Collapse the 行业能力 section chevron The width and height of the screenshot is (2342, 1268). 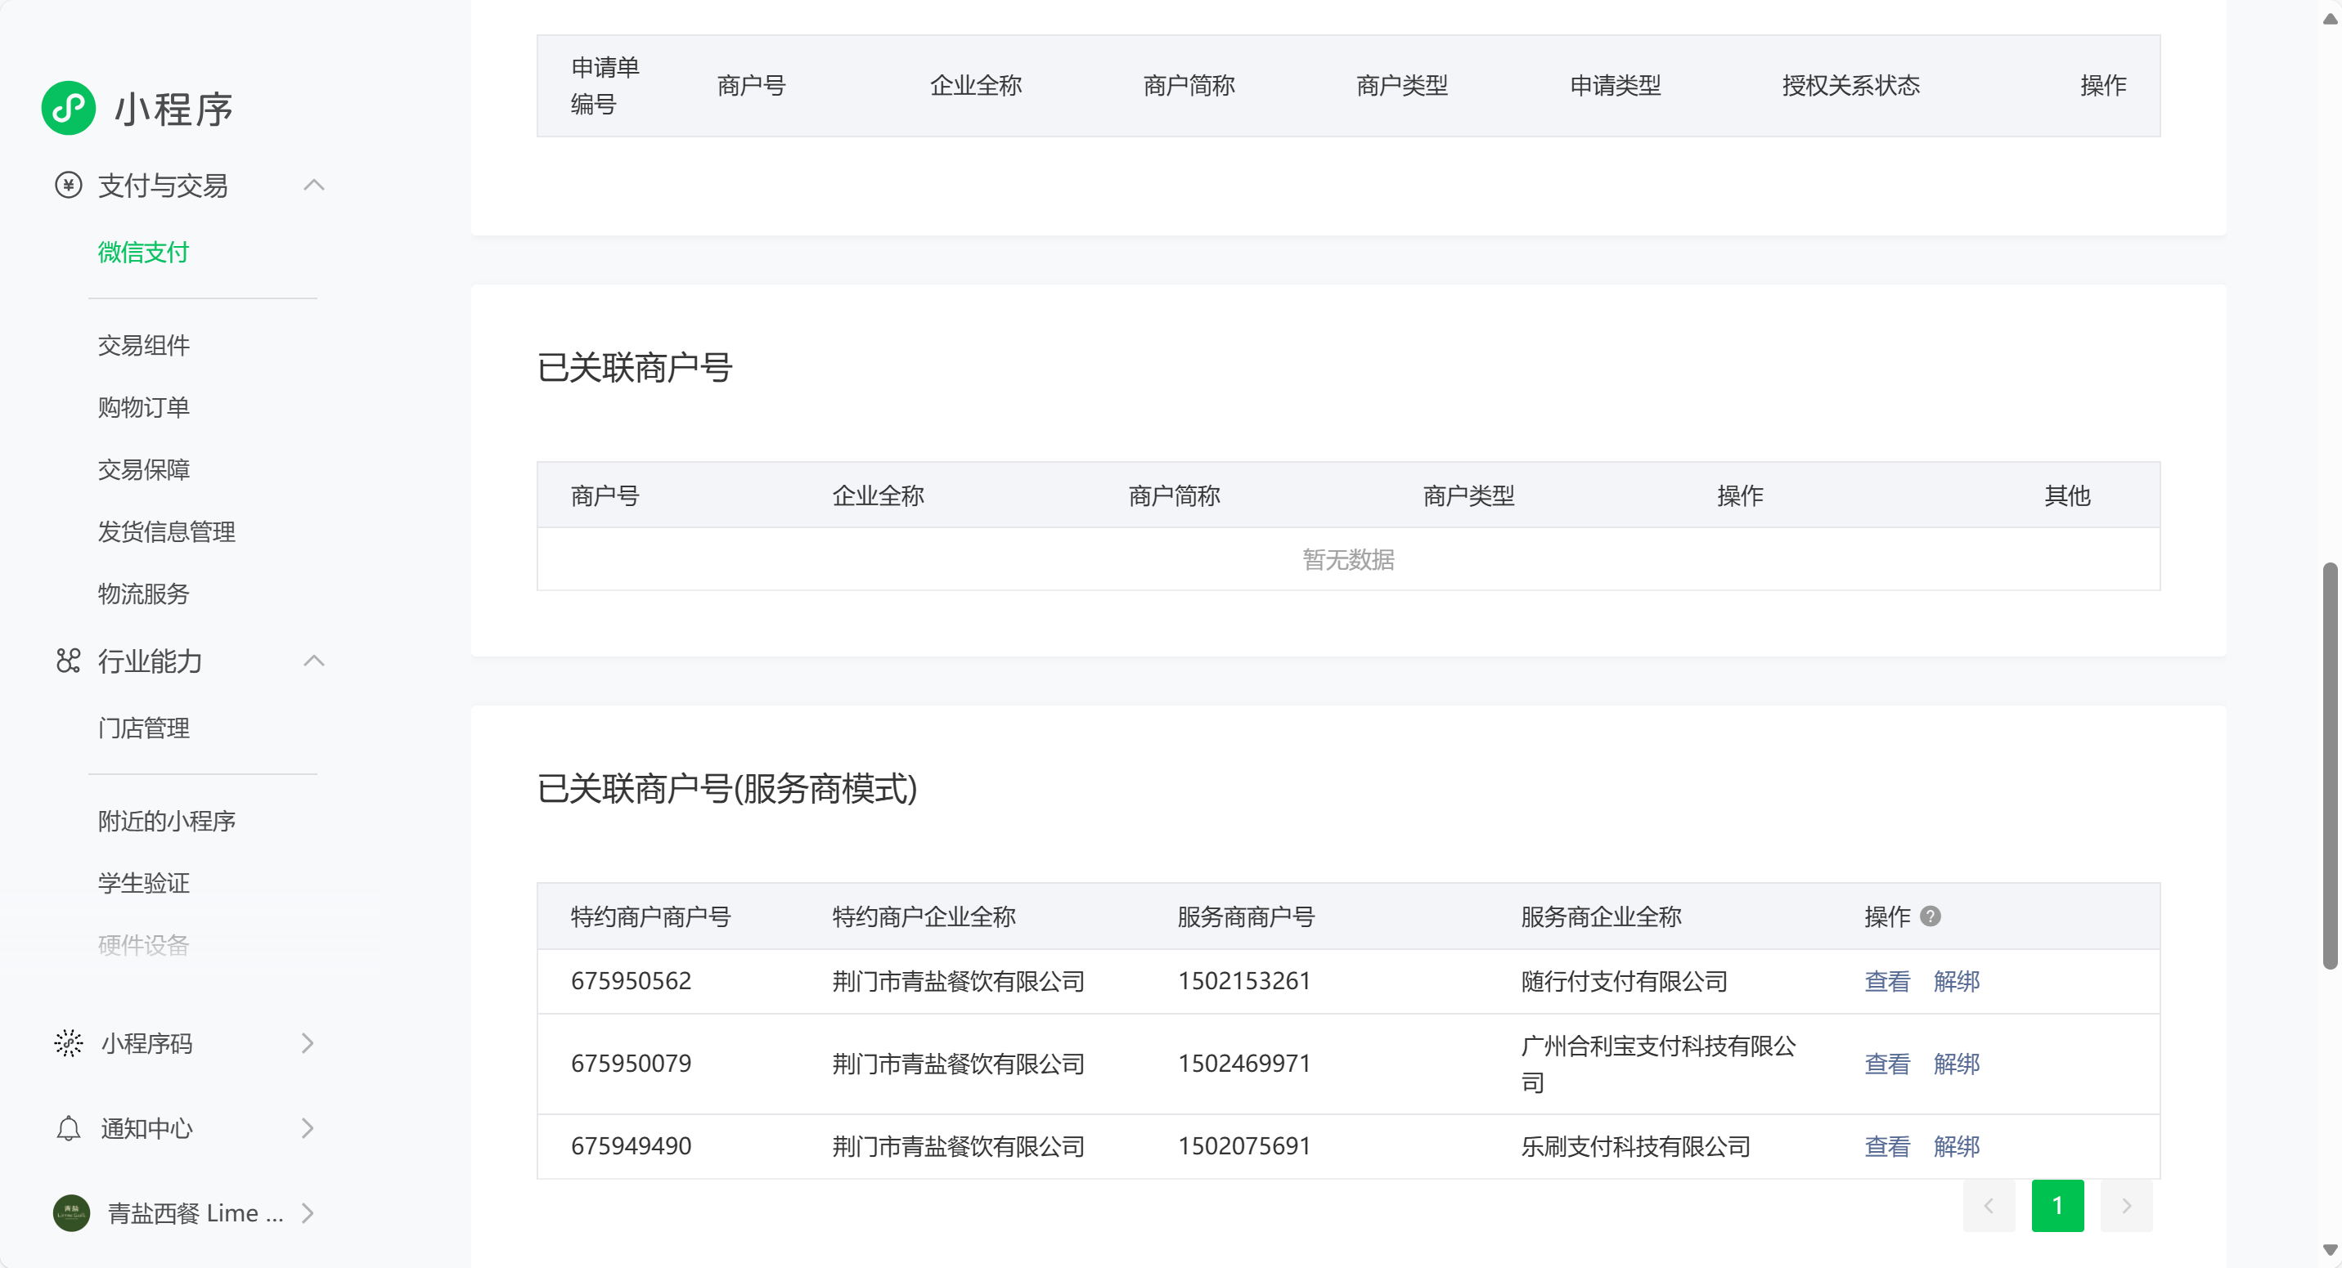[313, 661]
